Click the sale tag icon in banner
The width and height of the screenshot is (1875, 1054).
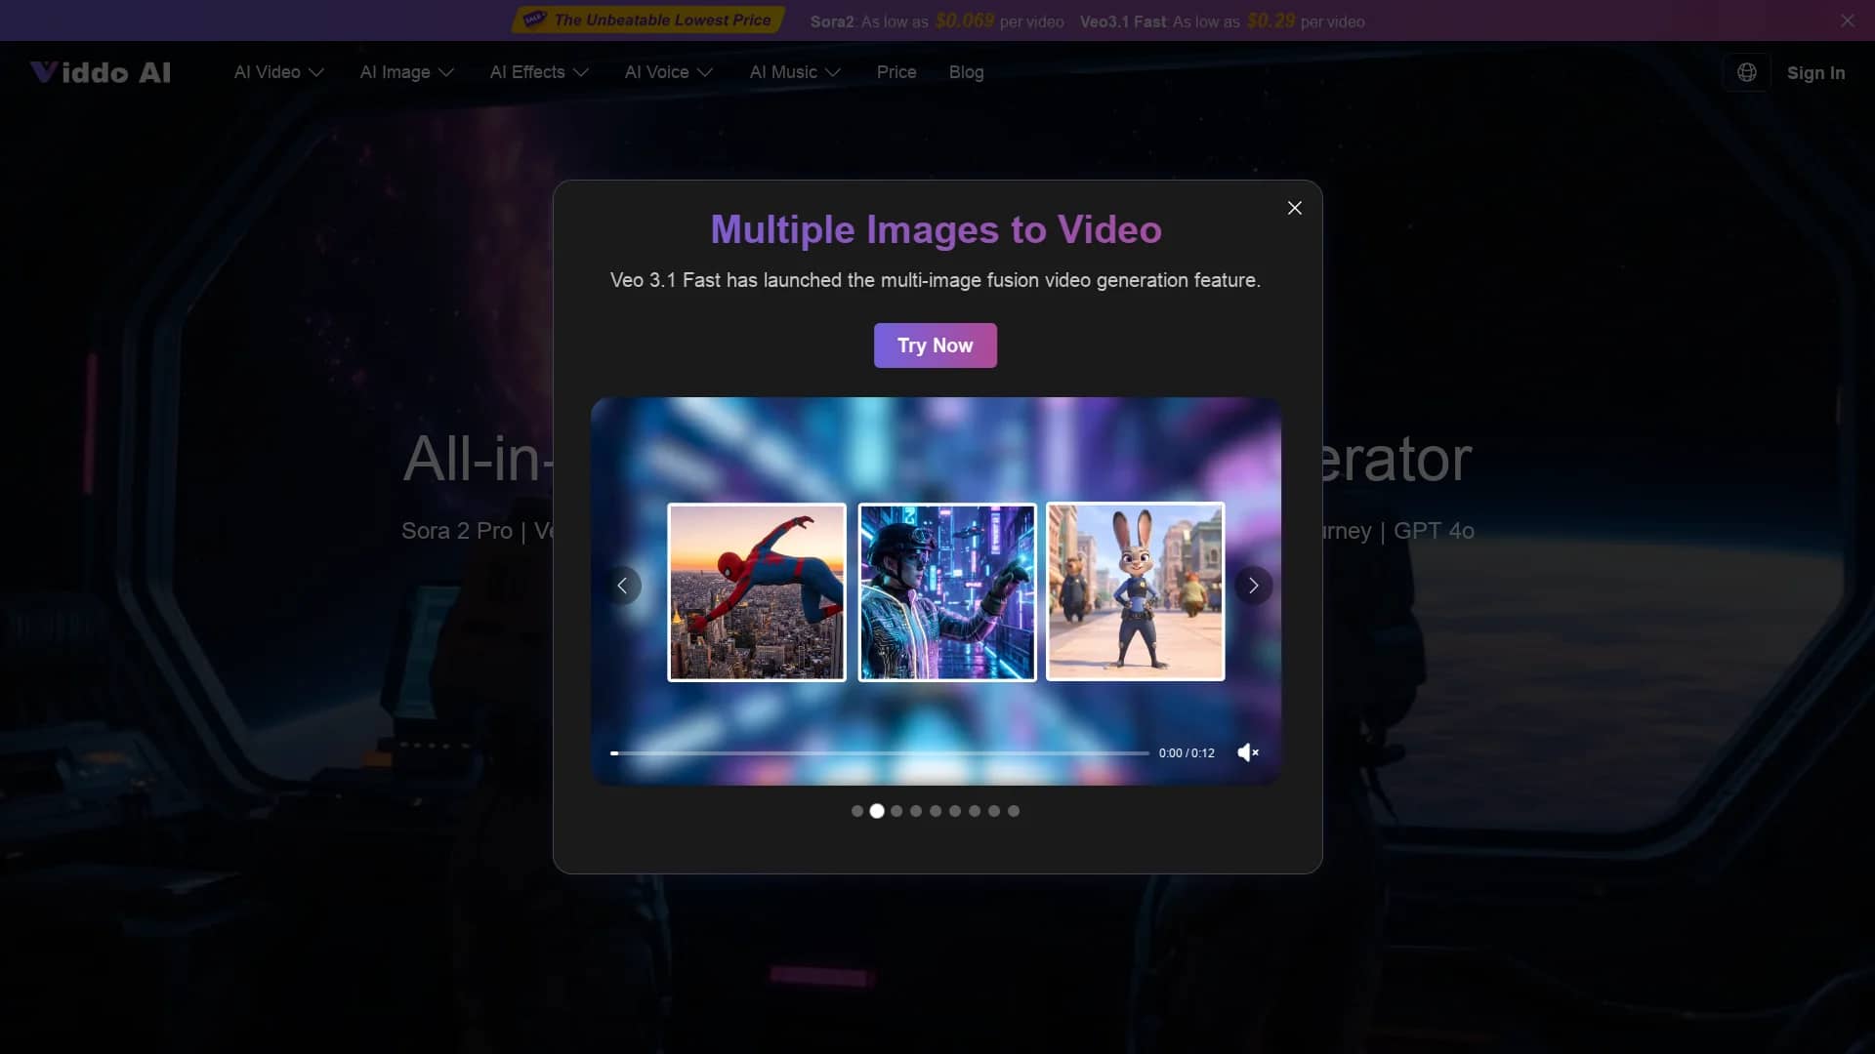534,20
